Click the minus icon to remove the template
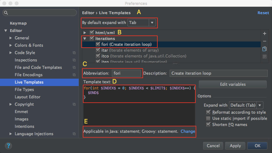Screen dimensions: 272x153 click(x=265, y=41)
